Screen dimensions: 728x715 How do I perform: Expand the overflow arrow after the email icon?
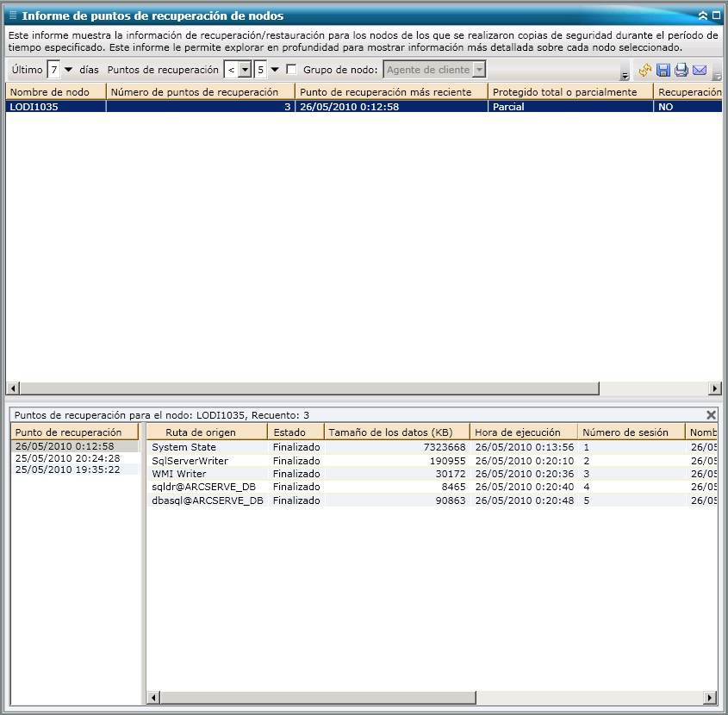point(718,76)
